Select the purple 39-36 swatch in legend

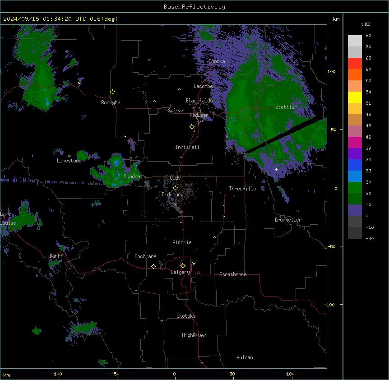point(355,154)
